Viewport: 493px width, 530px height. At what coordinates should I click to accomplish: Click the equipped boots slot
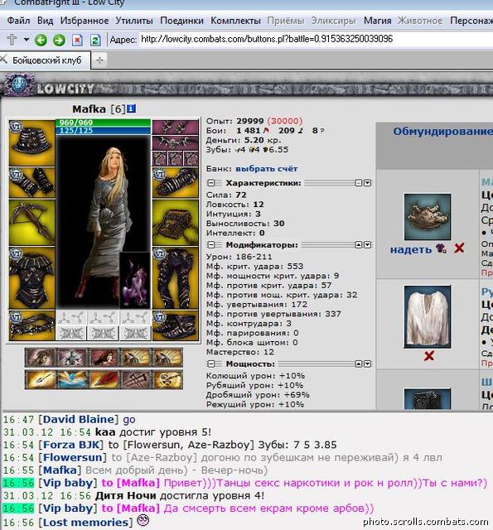(x=175, y=325)
